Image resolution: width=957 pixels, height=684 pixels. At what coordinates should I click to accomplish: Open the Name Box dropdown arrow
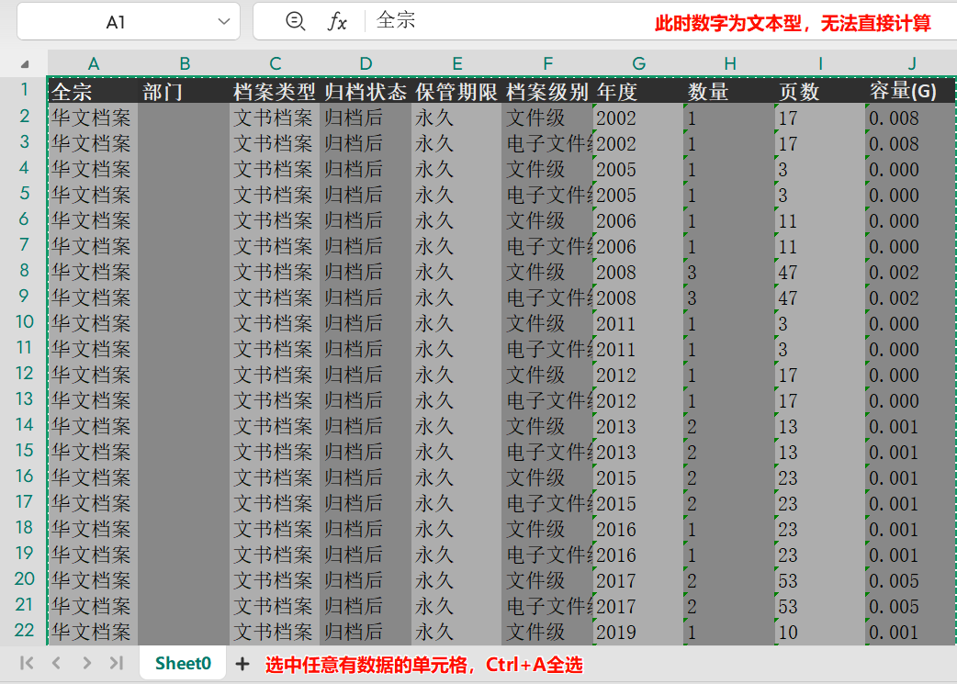coord(223,21)
